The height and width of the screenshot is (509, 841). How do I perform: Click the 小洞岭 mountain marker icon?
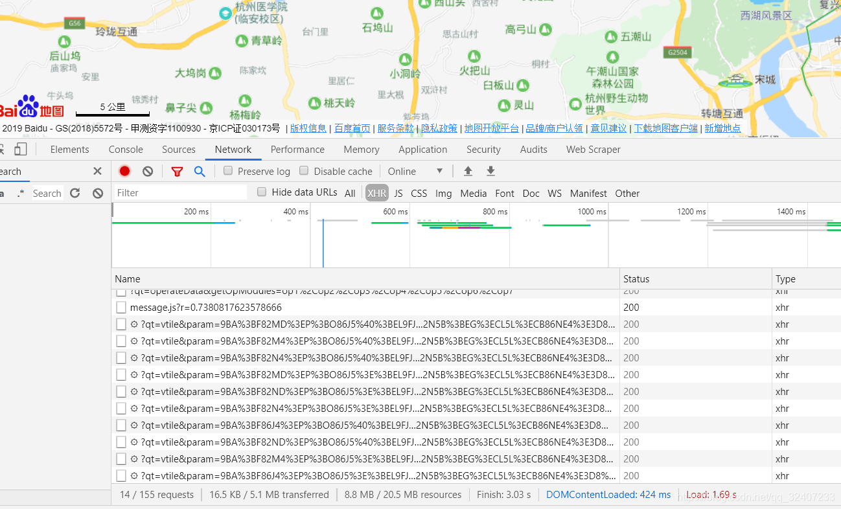(404, 60)
